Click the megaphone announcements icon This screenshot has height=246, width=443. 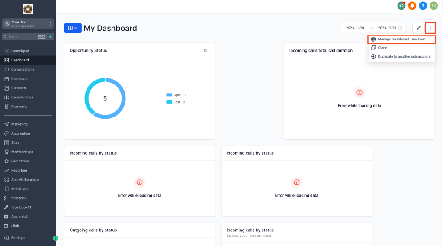coord(401,6)
